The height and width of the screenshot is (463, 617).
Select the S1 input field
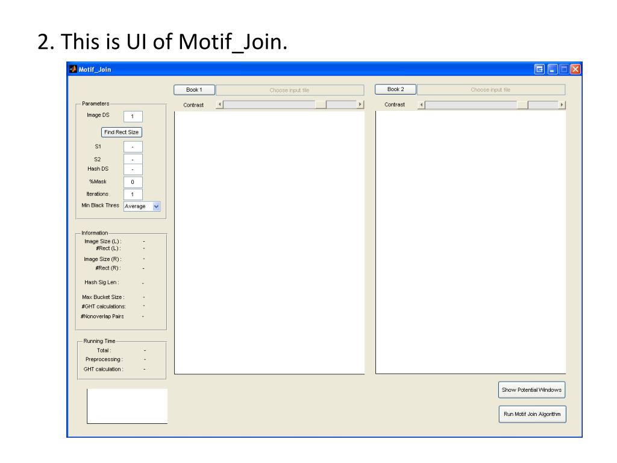coord(133,147)
